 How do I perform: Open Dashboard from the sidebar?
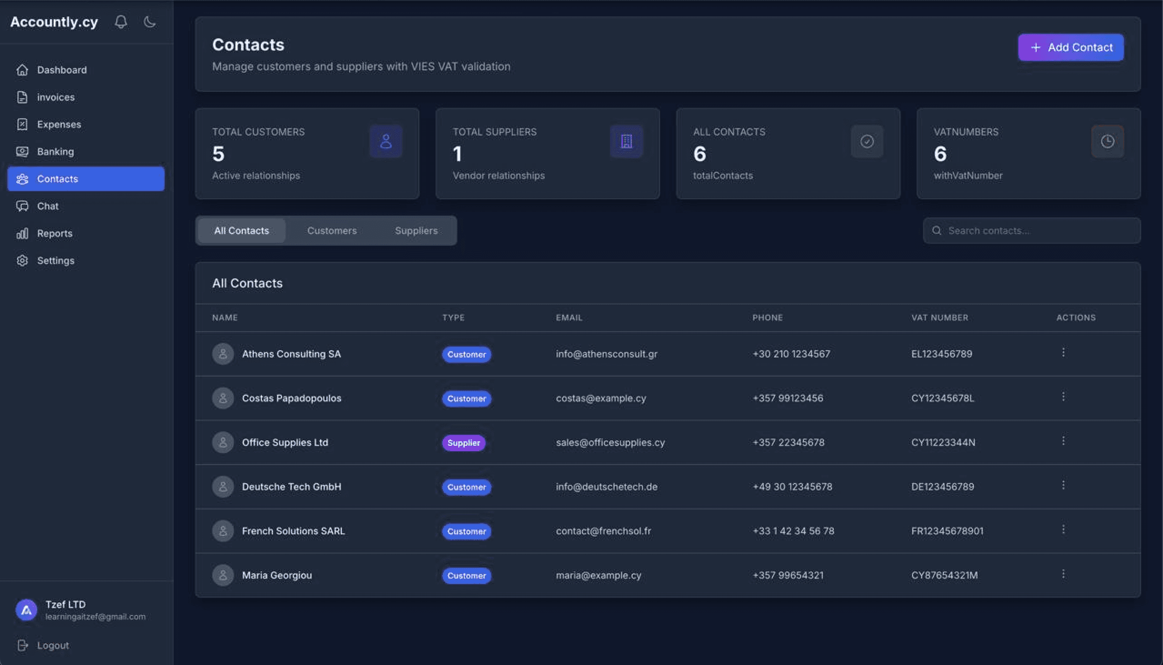tap(62, 70)
